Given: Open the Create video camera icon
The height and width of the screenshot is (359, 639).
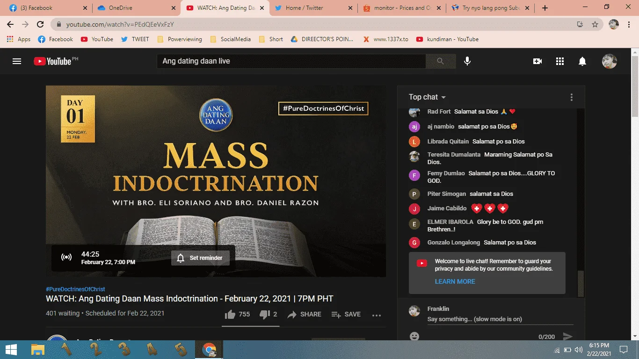Looking at the screenshot, I should (x=537, y=61).
